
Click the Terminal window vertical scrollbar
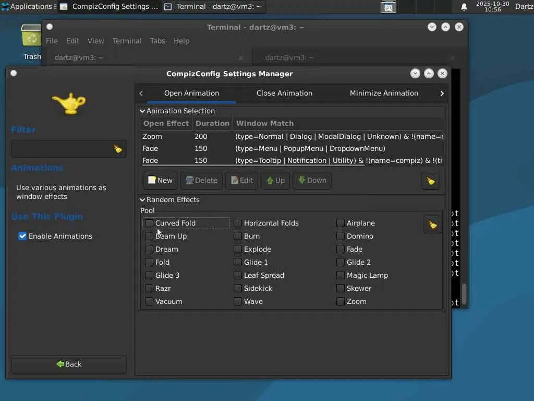point(464,293)
